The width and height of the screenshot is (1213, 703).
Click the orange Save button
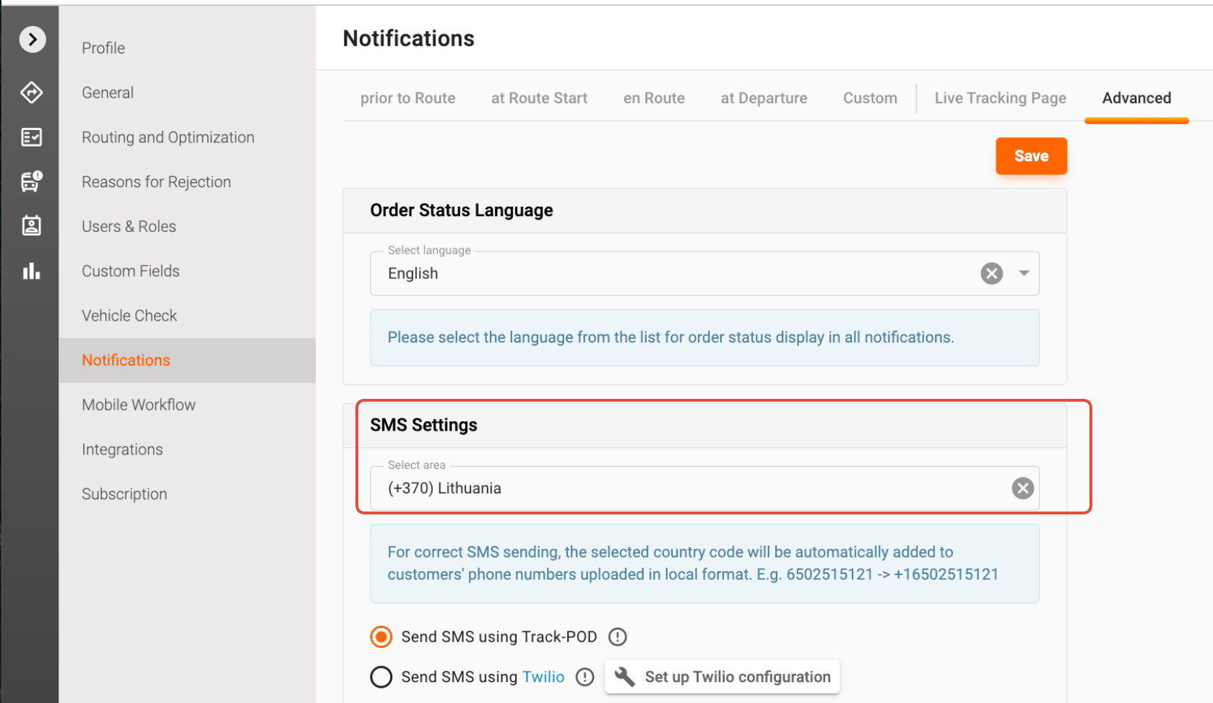[x=1031, y=156]
